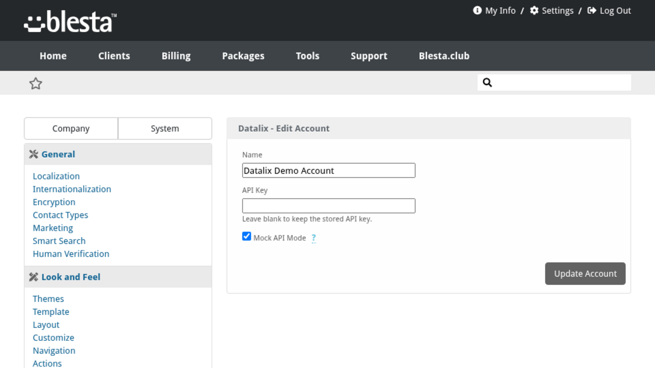Focus the top search box

click(x=554, y=82)
